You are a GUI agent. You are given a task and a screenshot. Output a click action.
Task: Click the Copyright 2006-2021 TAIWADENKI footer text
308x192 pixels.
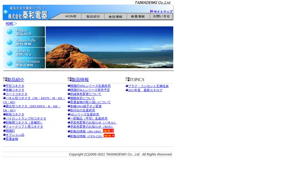(121, 154)
